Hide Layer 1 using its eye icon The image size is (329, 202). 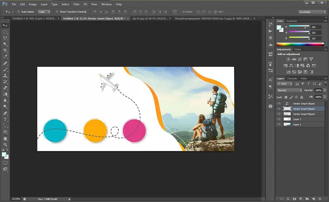click(x=279, y=124)
